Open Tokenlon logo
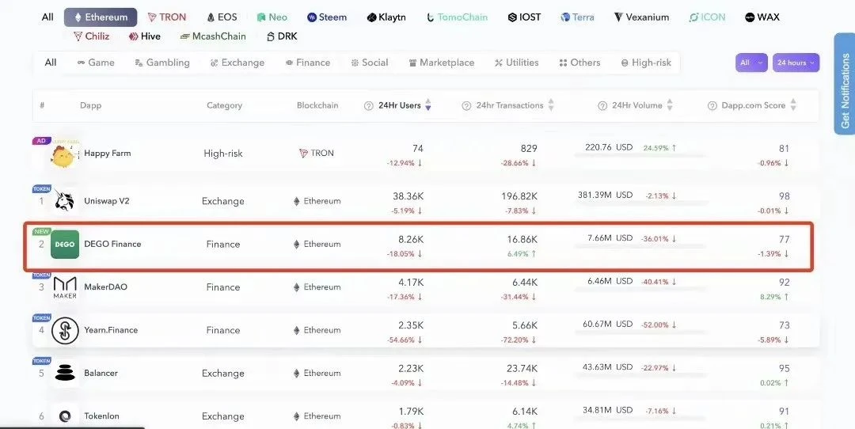 coord(65,416)
